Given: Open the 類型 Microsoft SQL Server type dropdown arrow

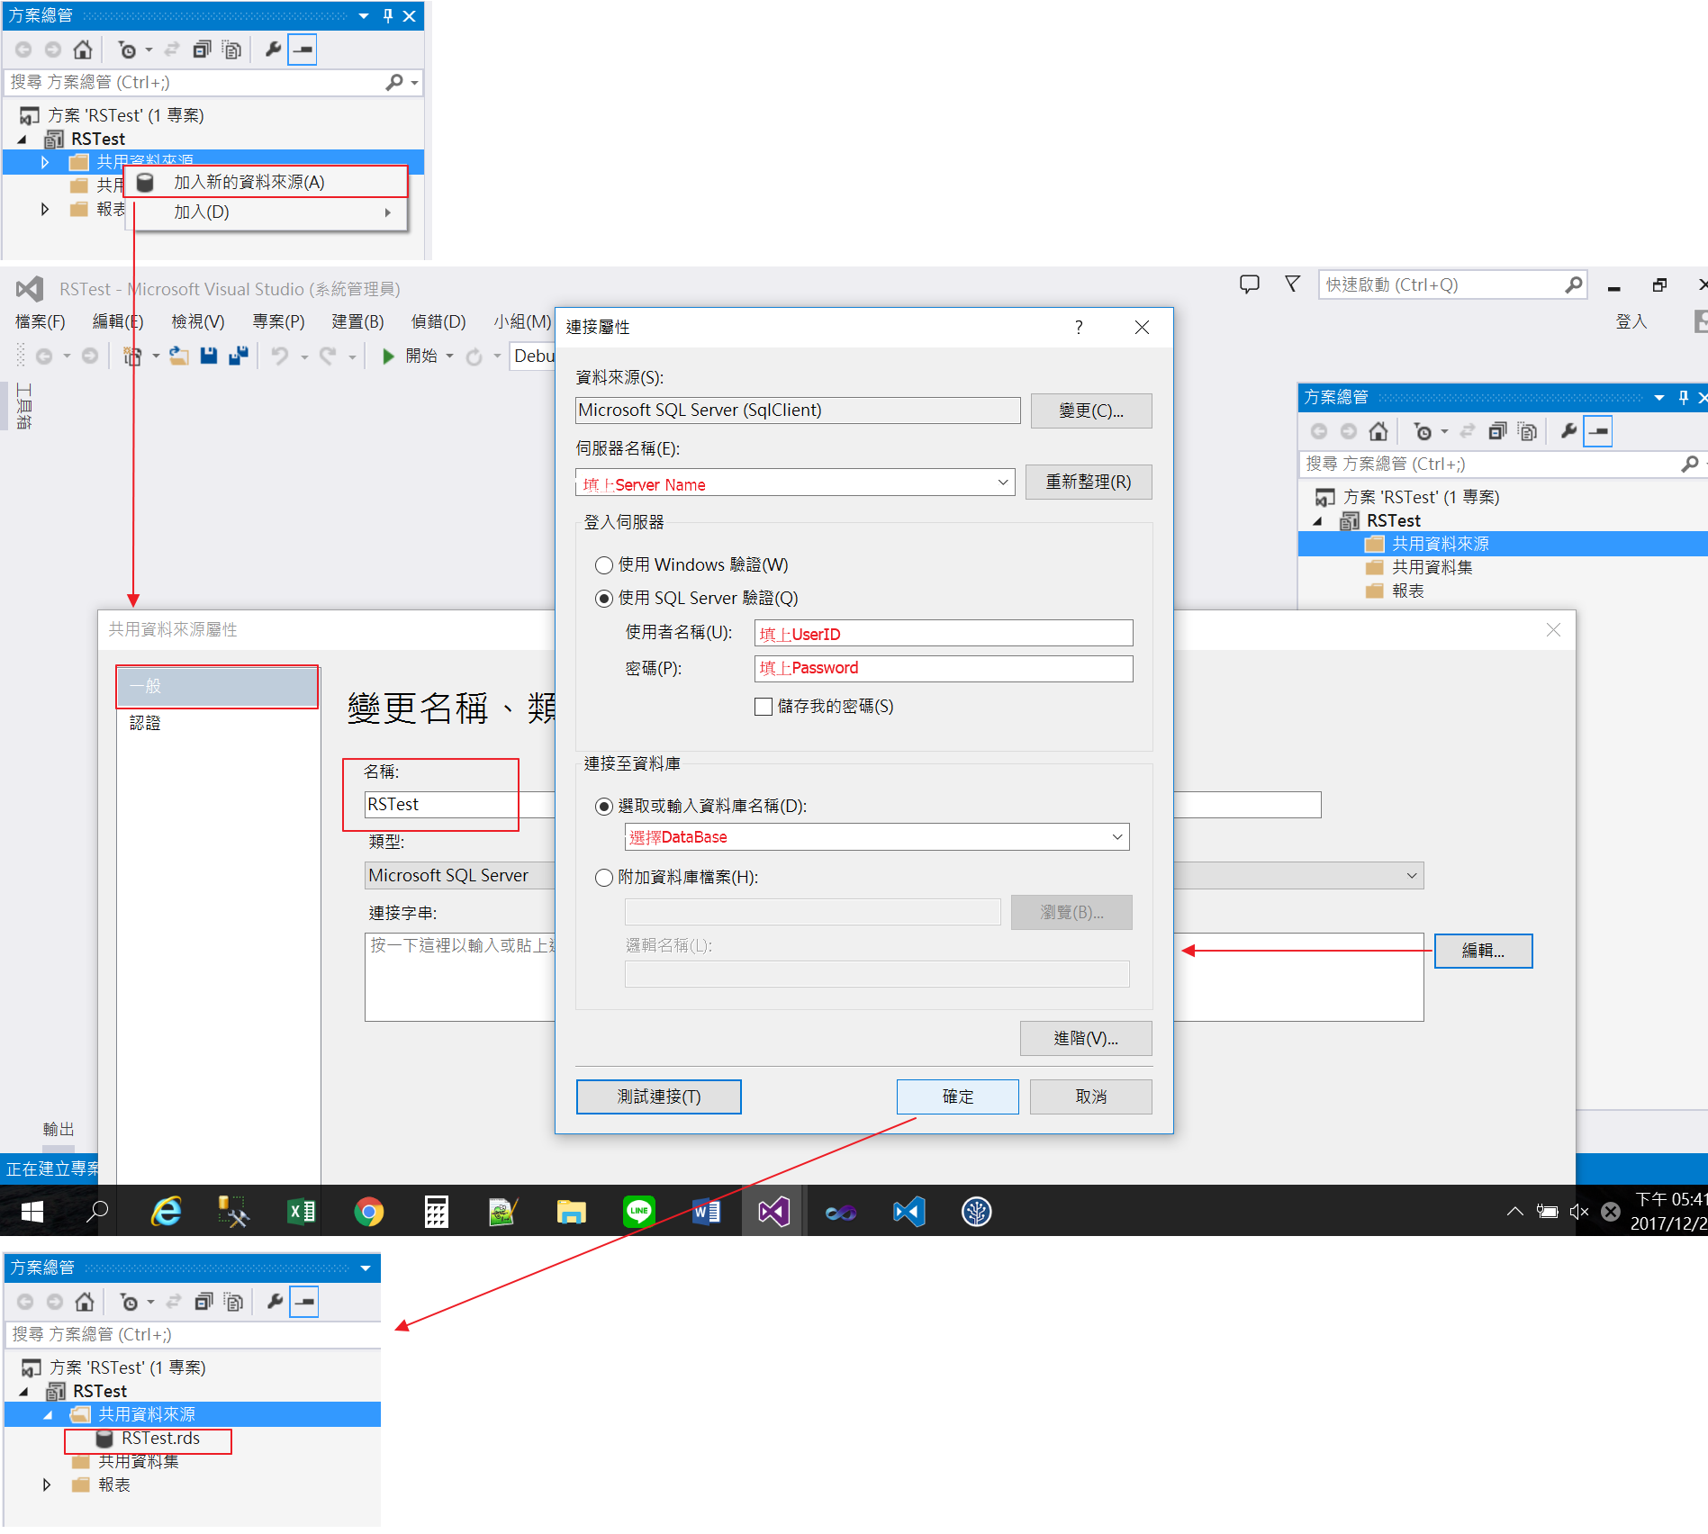Looking at the screenshot, I should 1412,876.
